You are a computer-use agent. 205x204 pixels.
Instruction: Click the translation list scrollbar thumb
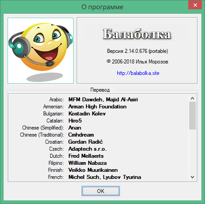(192, 115)
